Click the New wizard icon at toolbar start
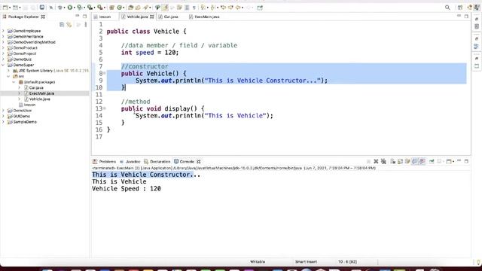 point(5,8)
